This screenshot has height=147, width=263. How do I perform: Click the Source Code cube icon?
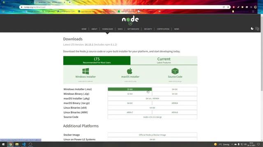coord(175,71)
